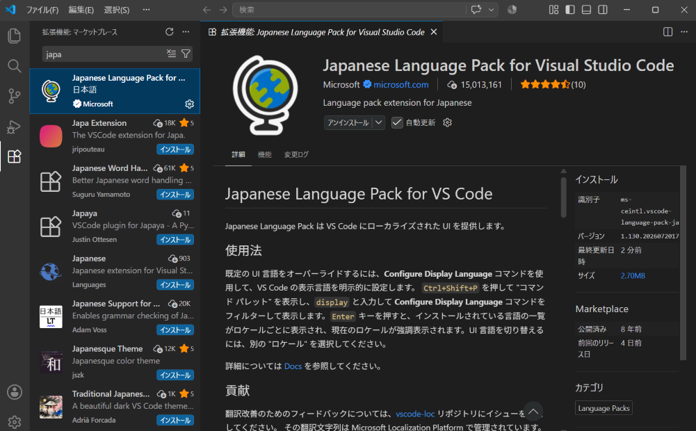This screenshot has width=696, height=431.
Task: Open the Search view in activity bar
Action: point(14,66)
